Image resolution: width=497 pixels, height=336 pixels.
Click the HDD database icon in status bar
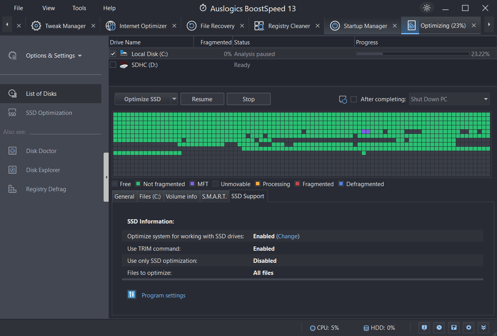coord(366,328)
